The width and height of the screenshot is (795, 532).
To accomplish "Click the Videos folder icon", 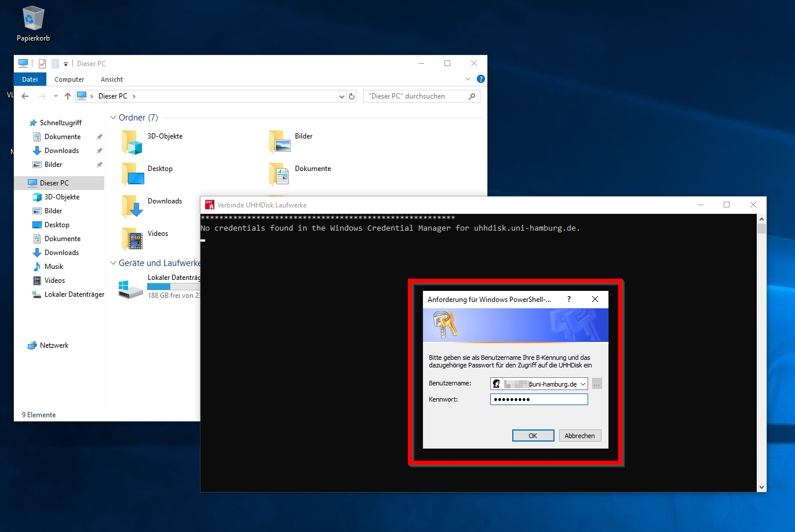I will click(132, 238).
